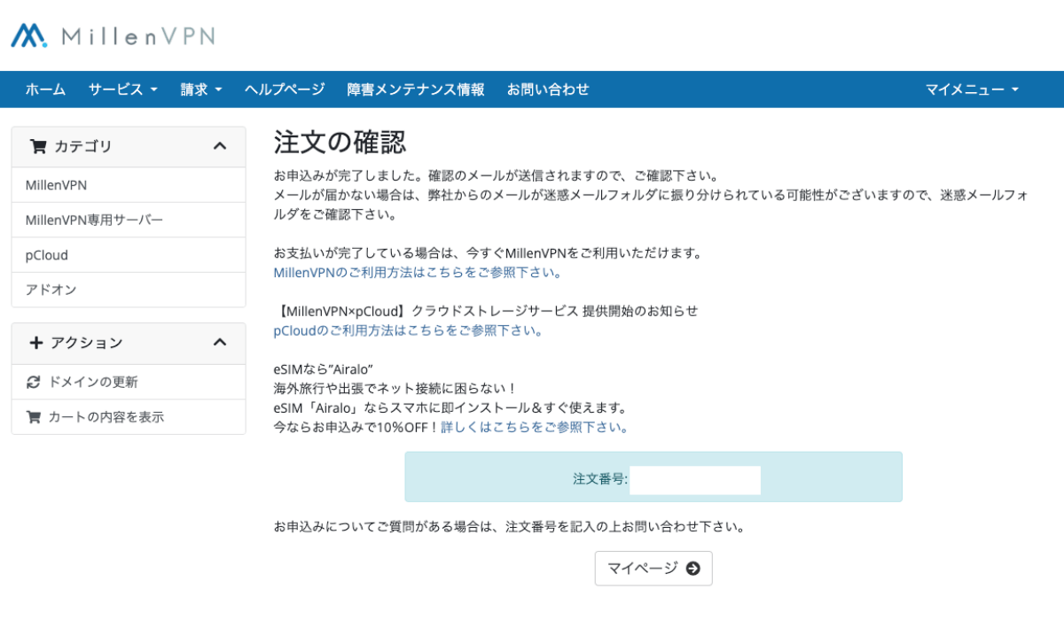The width and height of the screenshot is (1064, 620).
Task: Open the サービス dropdown menu
Action: point(123,89)
